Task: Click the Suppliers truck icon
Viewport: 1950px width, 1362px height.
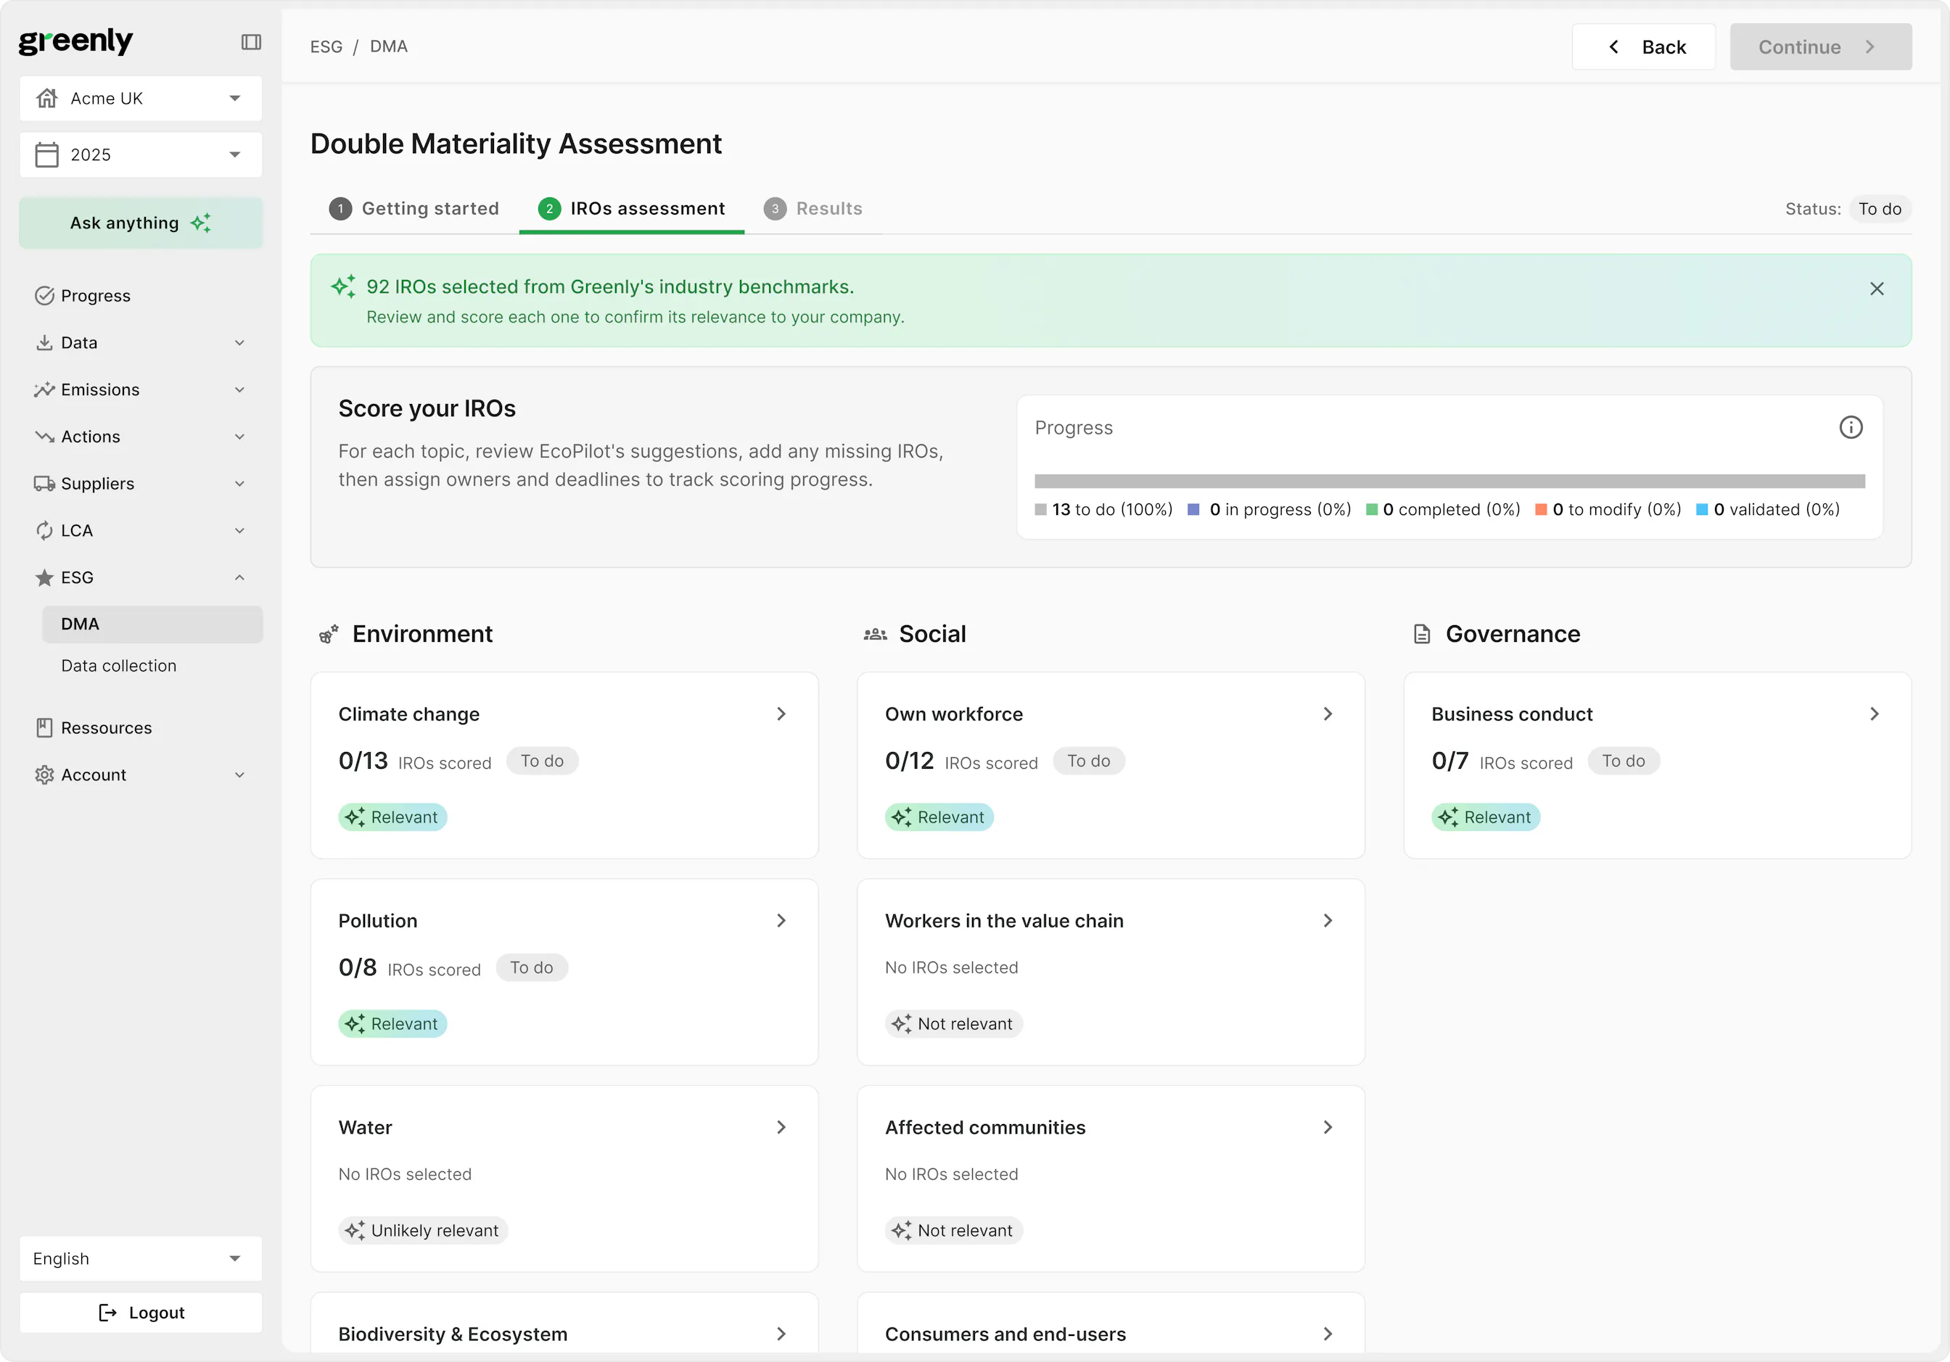Action: click(x=44, y=483)
